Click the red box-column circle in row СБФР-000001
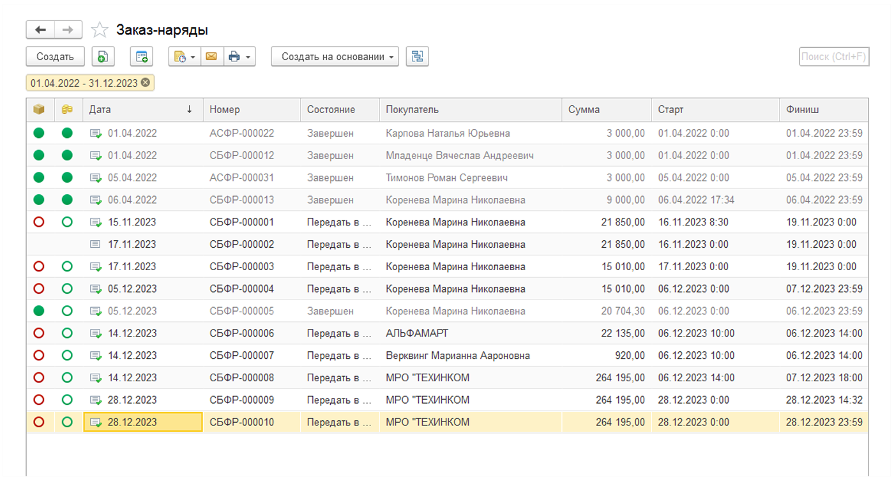 (x=39, y=222)
